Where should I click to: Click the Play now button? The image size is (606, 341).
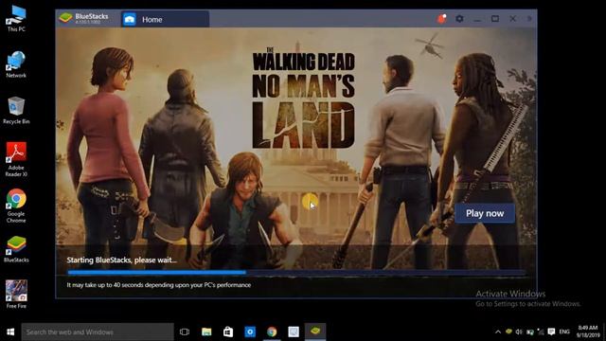click(x=485, y=213)
